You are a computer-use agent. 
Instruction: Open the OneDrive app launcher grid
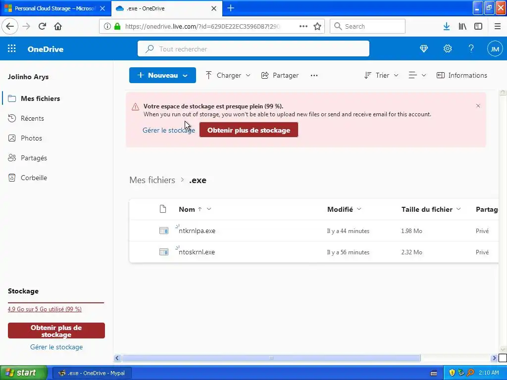click(x=12, y=48)
